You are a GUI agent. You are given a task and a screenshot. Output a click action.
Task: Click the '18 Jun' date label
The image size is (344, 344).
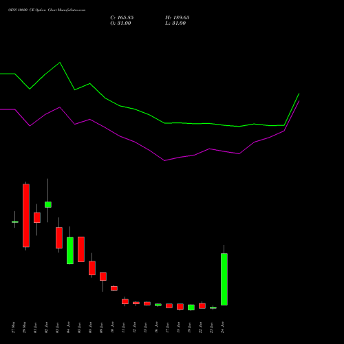[178, 327]
